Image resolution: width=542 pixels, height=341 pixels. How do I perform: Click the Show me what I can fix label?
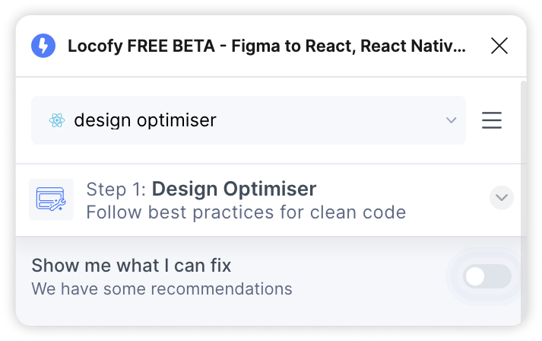point(132,266)
